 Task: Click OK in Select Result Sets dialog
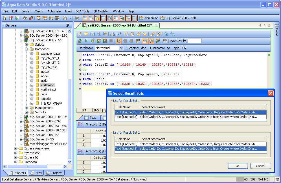point(238,166)
